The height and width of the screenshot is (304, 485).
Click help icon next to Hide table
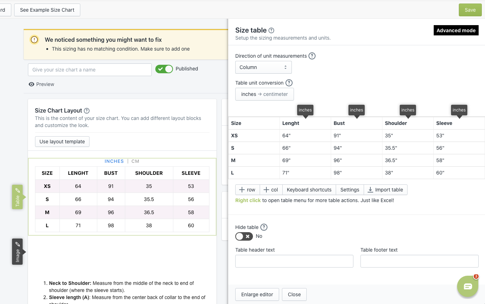pyautogui.click(x=264, y=227)
